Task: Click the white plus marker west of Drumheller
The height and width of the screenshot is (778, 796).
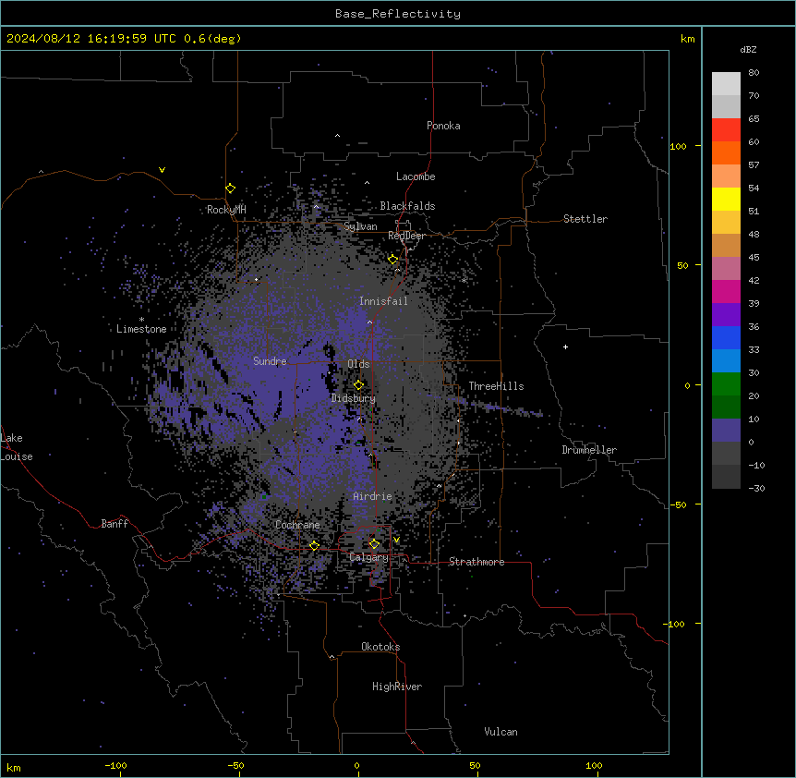Action: click(565, 346)
